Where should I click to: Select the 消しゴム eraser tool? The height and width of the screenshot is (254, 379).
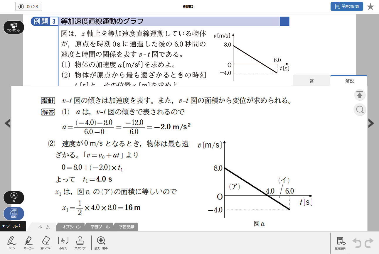tap(46, 243)
